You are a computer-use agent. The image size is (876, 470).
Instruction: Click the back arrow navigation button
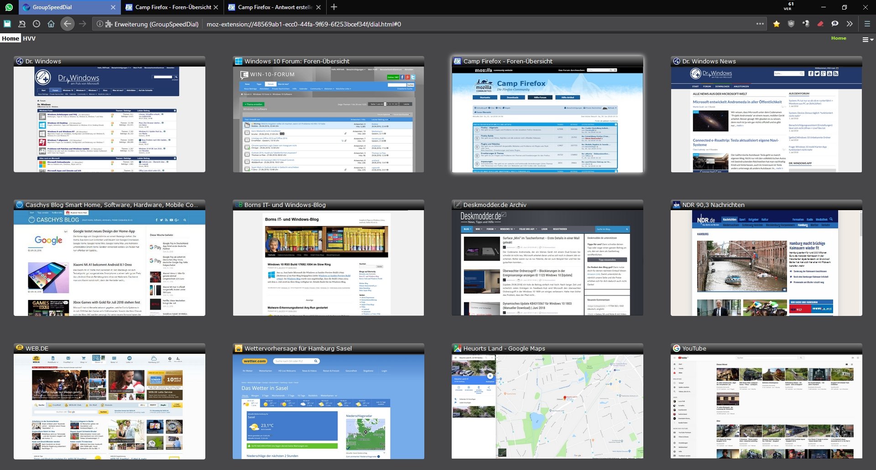click(x=68, y=24)
